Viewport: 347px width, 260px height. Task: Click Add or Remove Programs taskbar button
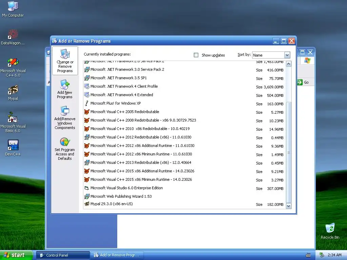click(117, 255)
